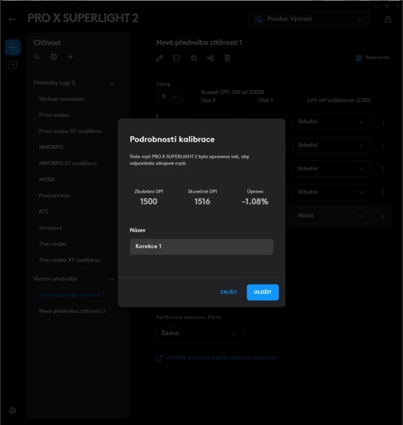This screenshot has width=403, height=425.
Task: Click the duplicate preset icon
Action: 193,58
